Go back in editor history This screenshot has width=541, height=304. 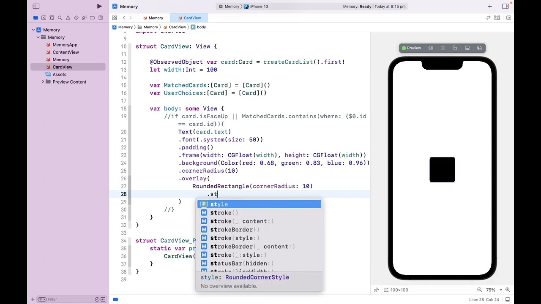tap(124, 18)
